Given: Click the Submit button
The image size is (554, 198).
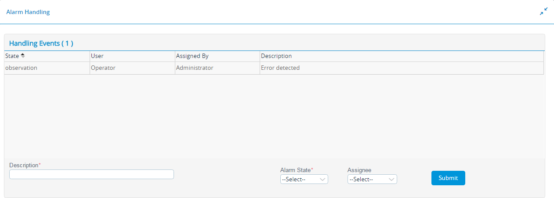Looking at the screenshot, I should [x=448, y=178].
